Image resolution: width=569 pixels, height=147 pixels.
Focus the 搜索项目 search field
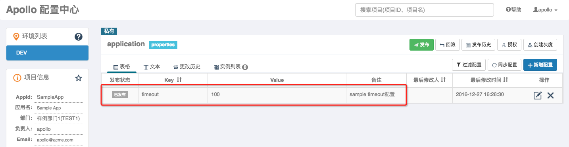click(x=425, y=10)
